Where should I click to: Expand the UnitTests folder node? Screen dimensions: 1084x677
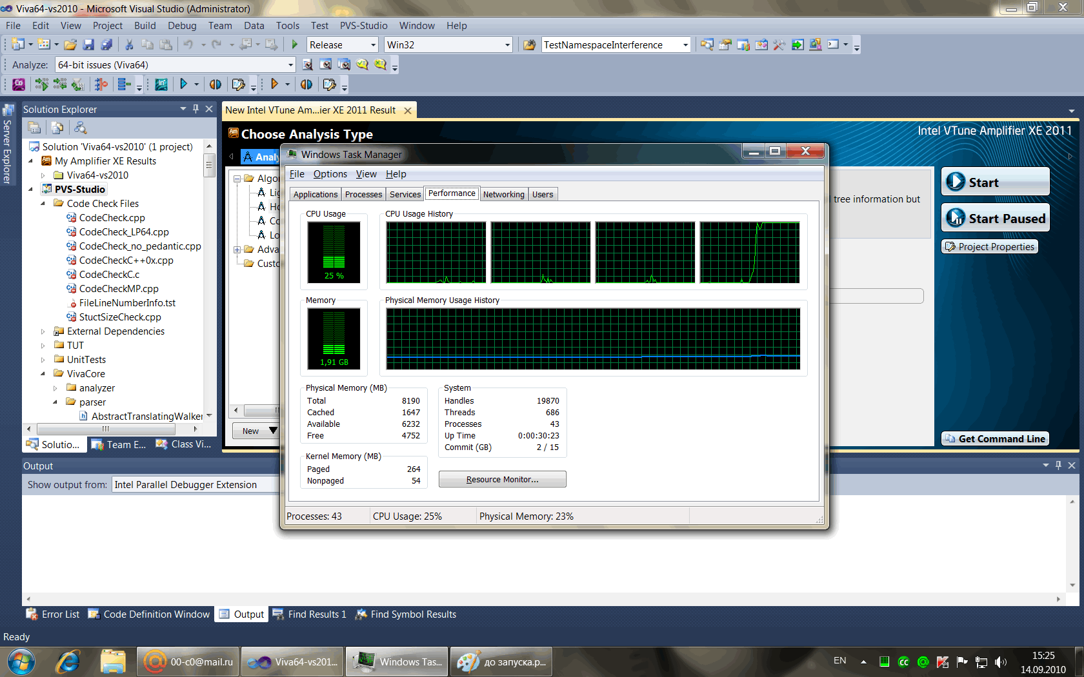pos(43,360)
